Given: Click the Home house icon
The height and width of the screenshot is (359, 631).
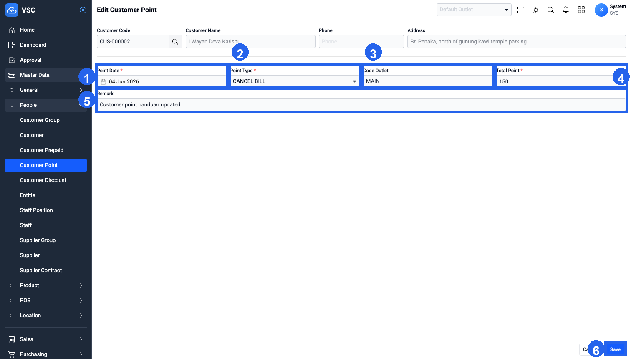Looking at the screenshot, I should coord(12,30).
